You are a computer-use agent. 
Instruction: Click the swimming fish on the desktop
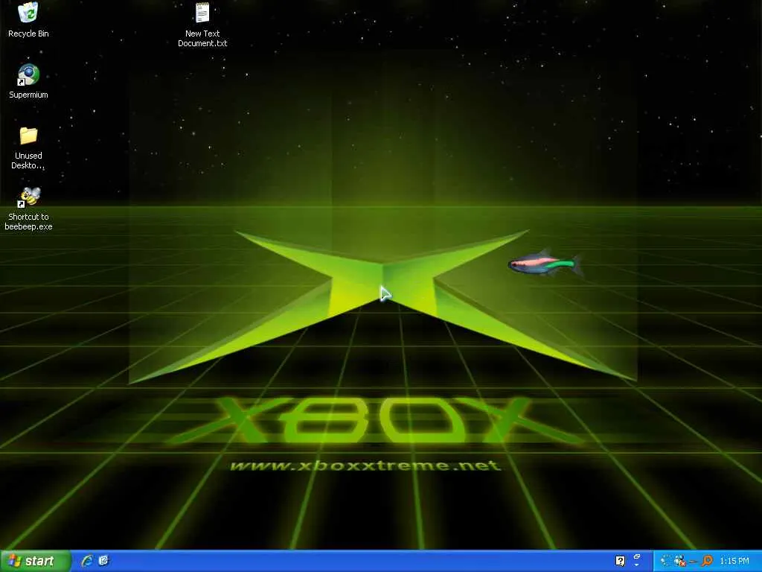coord(545,264)
